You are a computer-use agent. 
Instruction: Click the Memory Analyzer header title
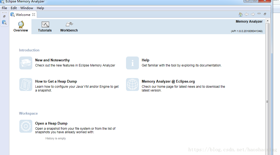pos(249,22)
